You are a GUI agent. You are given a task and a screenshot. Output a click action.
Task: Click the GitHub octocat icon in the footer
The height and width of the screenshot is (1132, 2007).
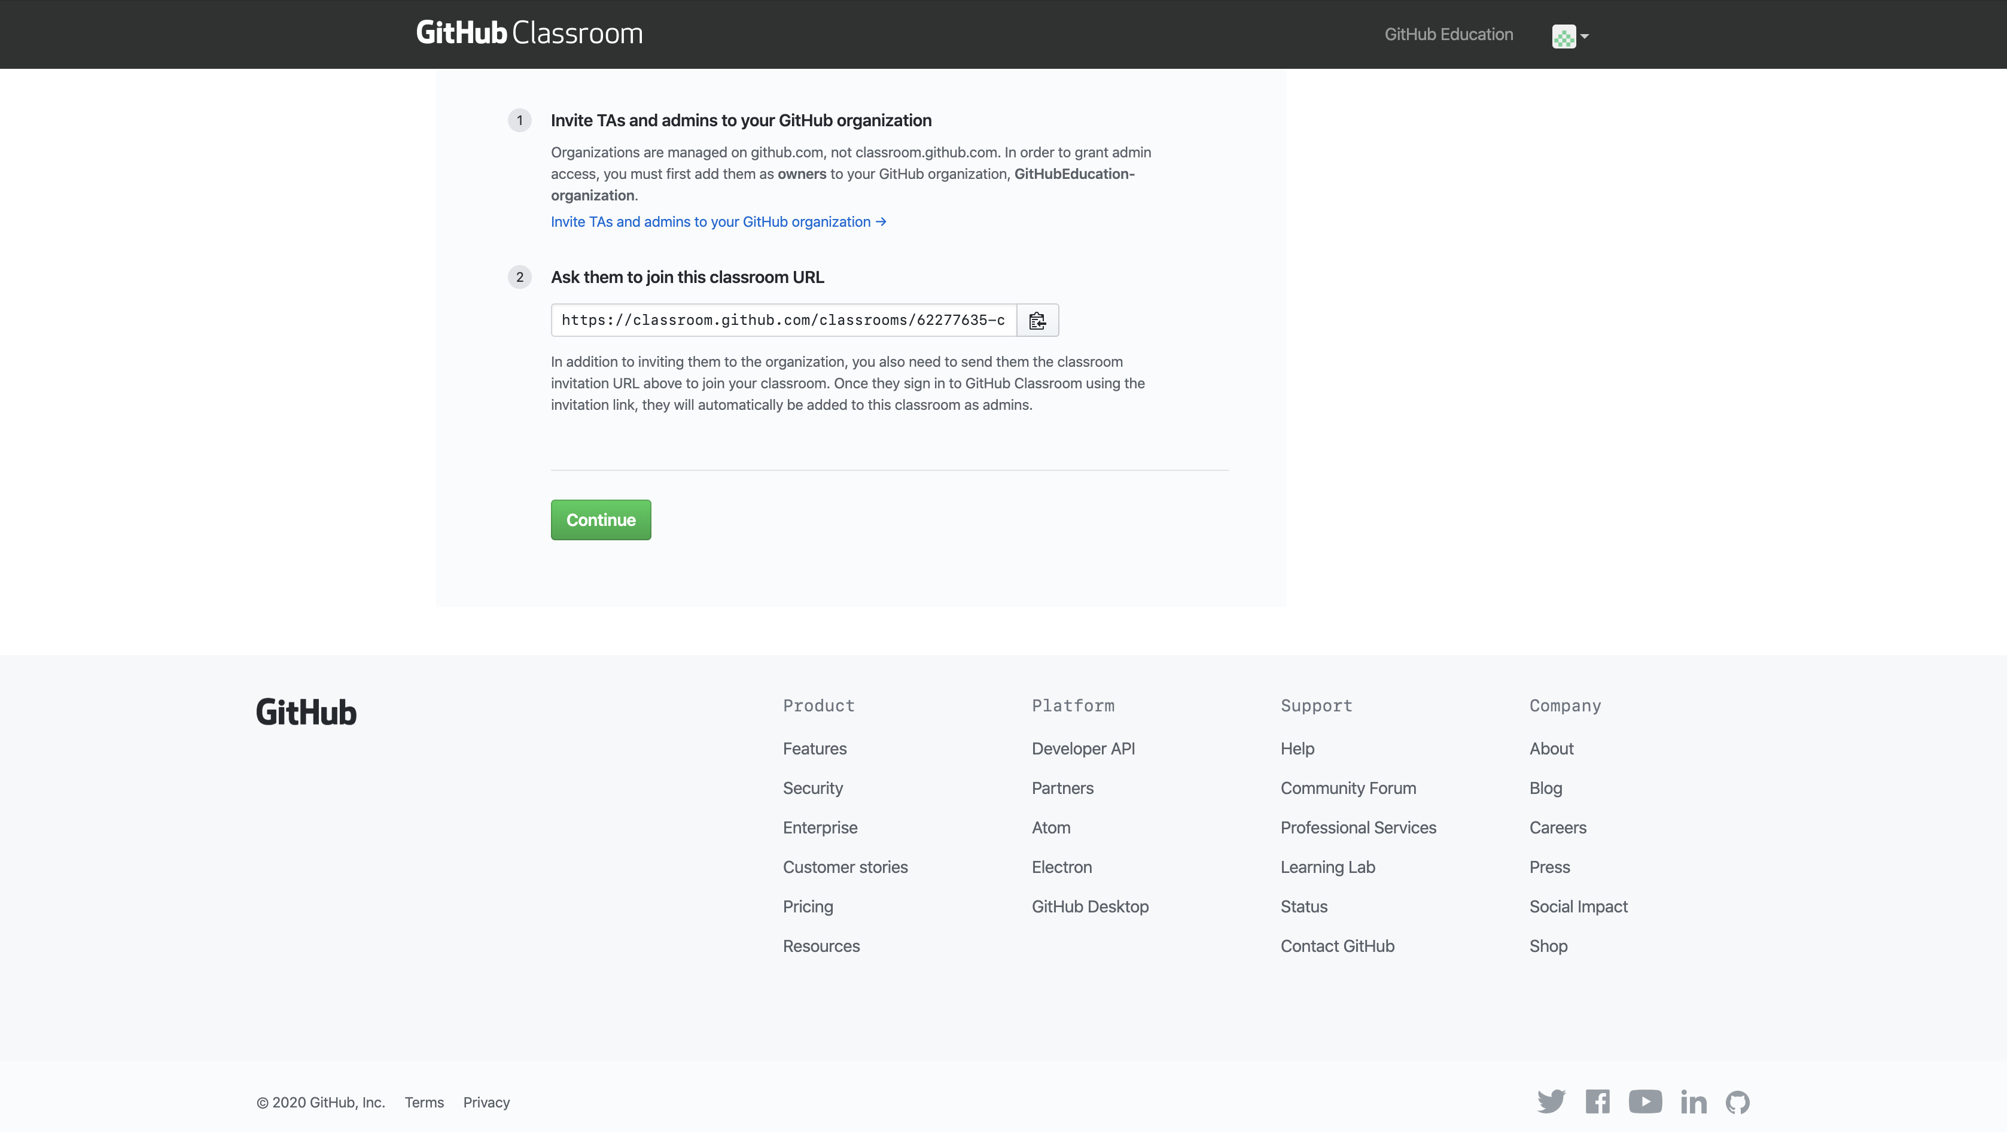tap(1738, 1101)
